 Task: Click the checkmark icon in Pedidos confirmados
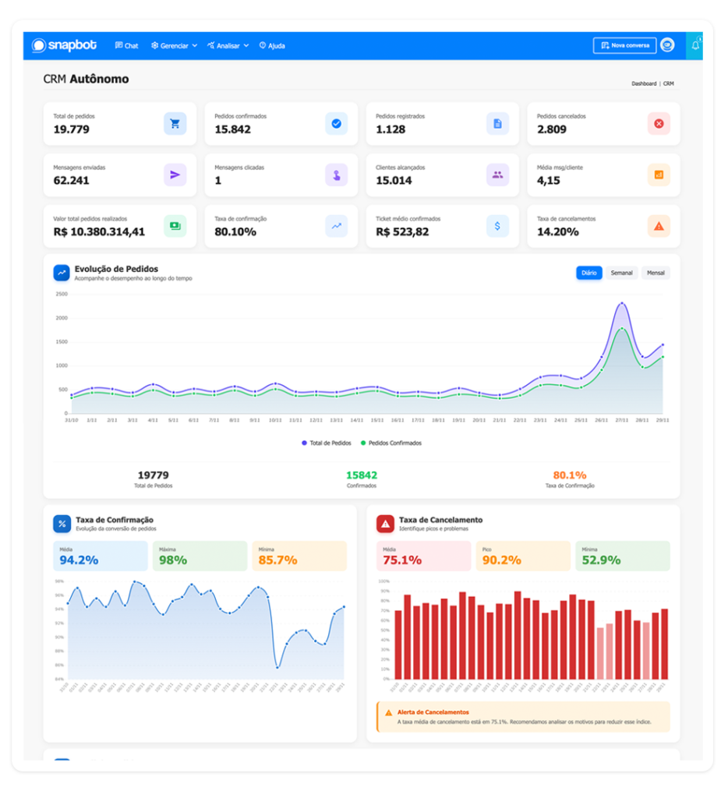(336, 123)
